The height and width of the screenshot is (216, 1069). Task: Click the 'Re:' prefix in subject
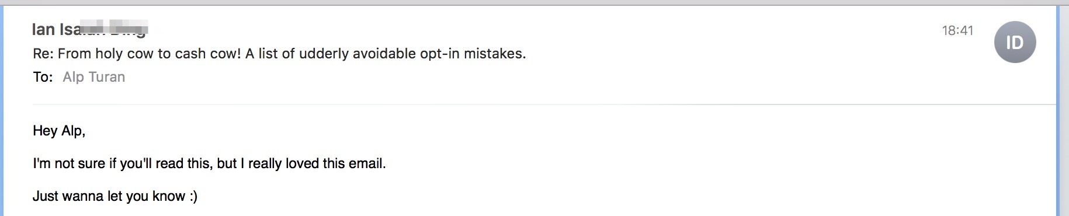coord(43,54)
